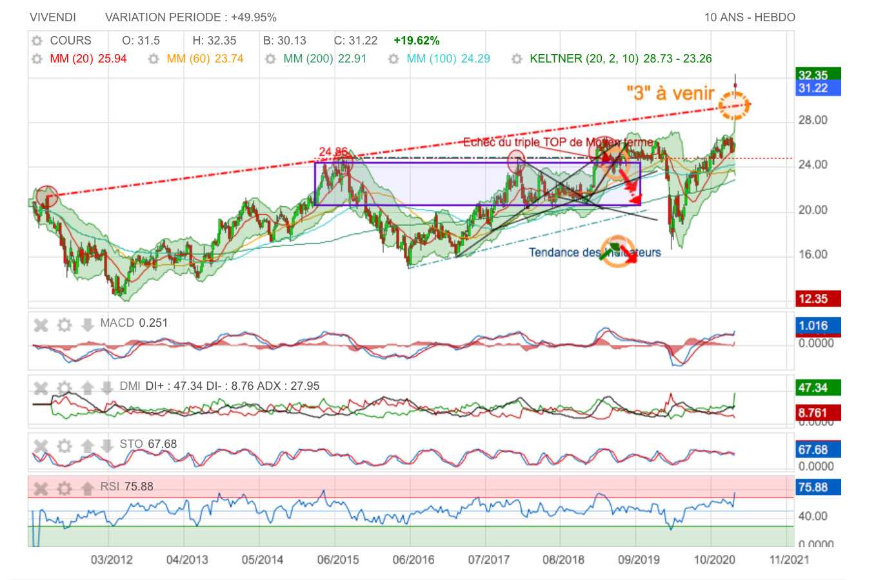The image size is (876, 580).
Task: Open the MM (100) gear settings
Action: pos(393,59)
